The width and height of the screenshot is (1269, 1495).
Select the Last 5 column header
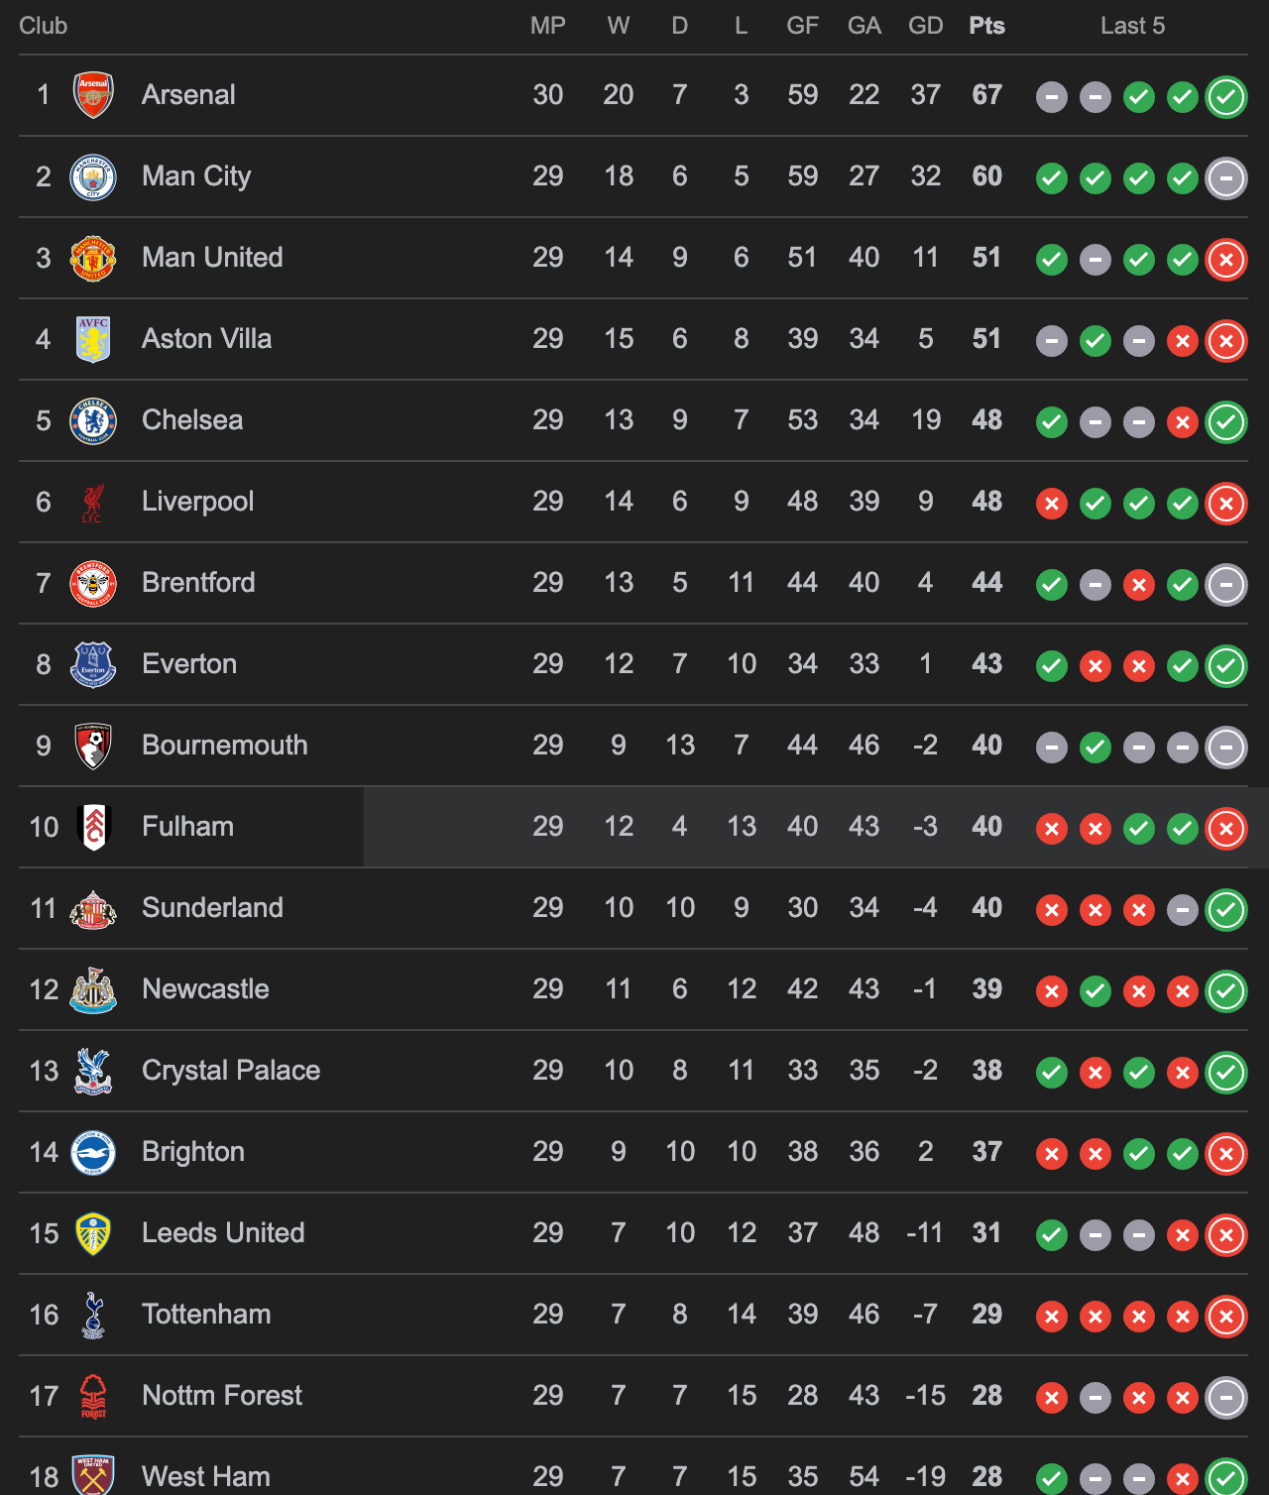(1133, 27)
